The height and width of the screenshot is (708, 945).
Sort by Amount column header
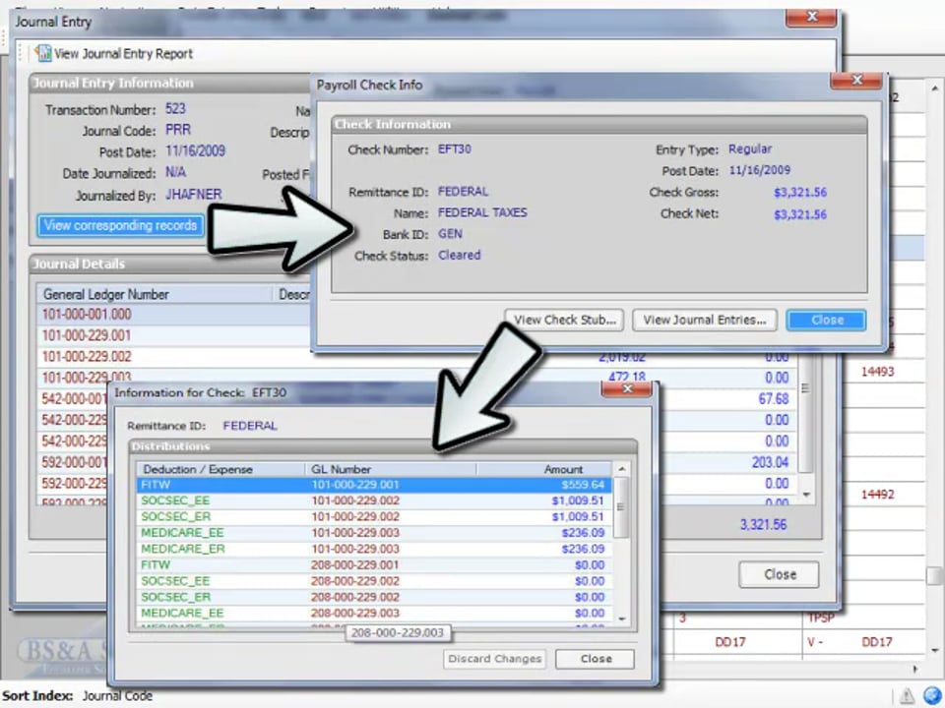click(x=543, y=470)
